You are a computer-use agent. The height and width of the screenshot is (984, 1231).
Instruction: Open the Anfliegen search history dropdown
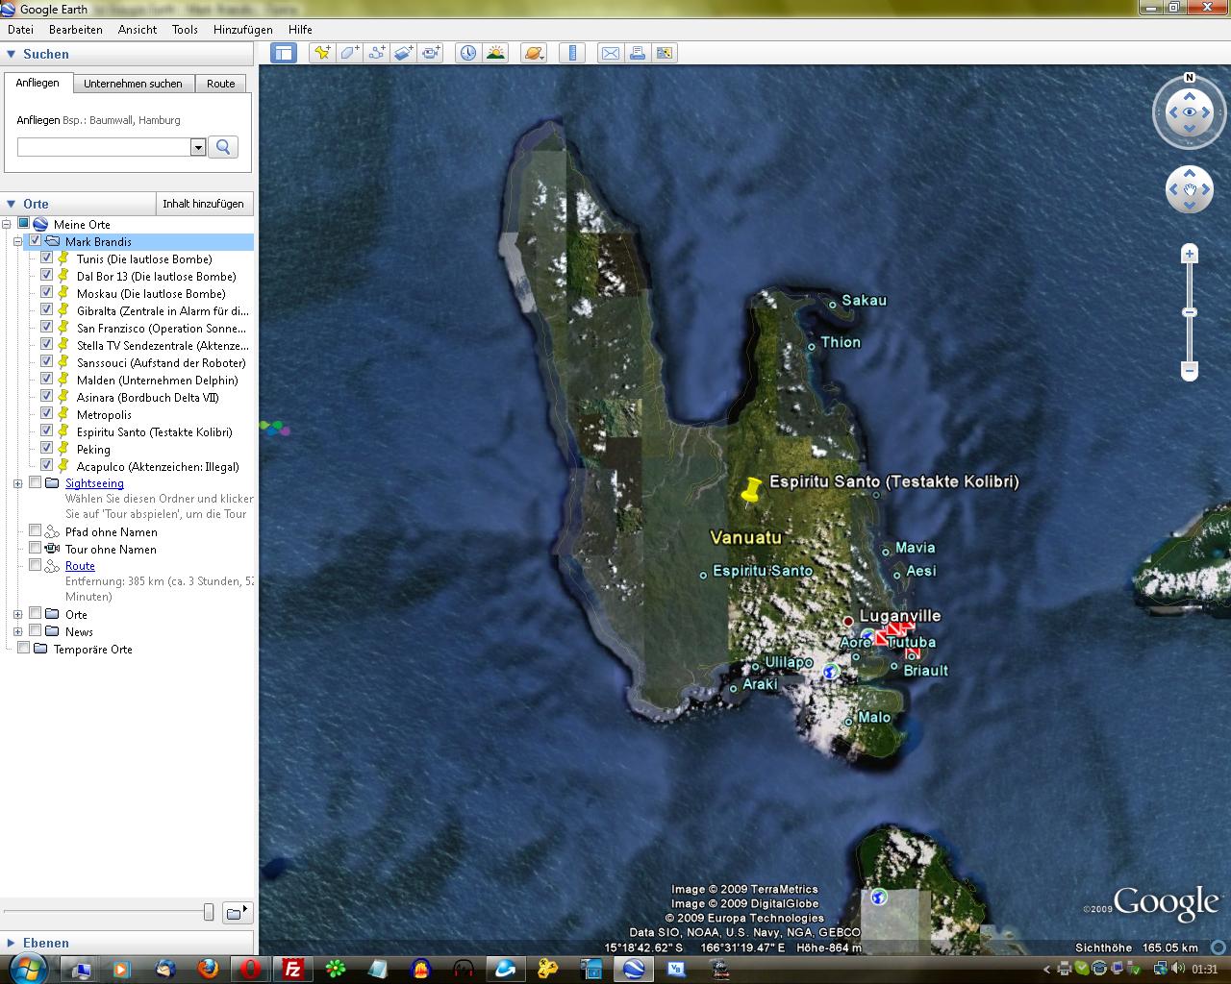point(198,147)
